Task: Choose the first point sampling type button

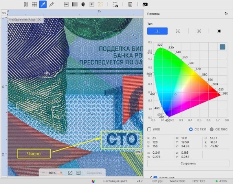Action: 158,31
